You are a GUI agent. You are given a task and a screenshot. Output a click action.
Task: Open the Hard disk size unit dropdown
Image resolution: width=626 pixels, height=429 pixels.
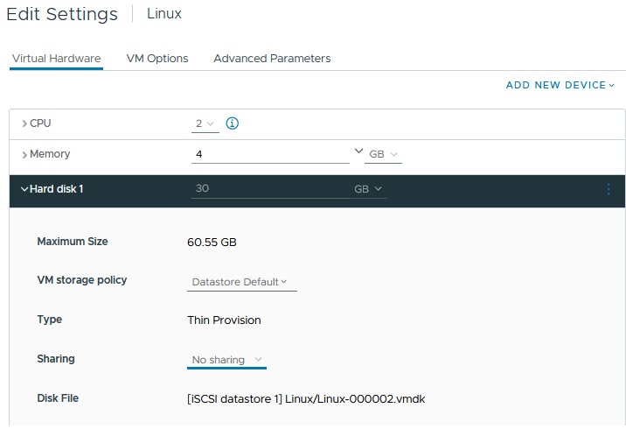(368, 189)
